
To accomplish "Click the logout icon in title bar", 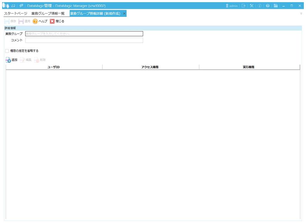I will pos(244,6).
